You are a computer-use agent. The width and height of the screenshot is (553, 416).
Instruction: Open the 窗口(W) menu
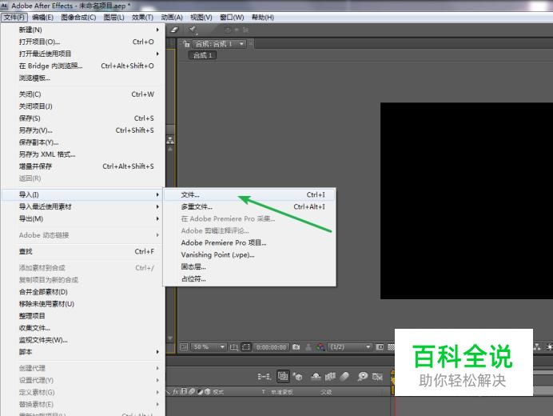point(232,18)
